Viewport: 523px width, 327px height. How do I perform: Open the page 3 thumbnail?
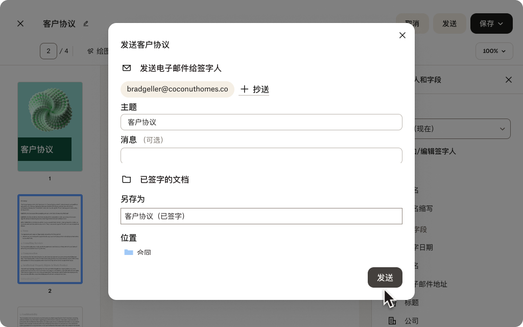pyautogui.click(x=50, y=317)
